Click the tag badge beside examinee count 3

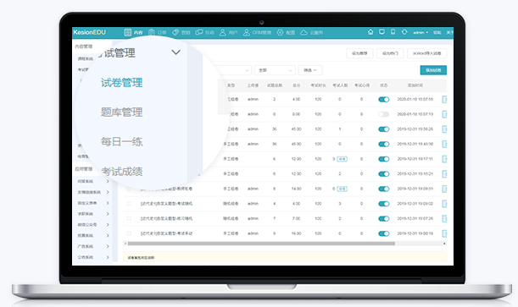(342, 159)
